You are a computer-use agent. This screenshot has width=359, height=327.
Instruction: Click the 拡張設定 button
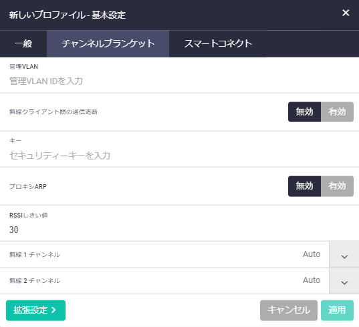coord(35,310)
